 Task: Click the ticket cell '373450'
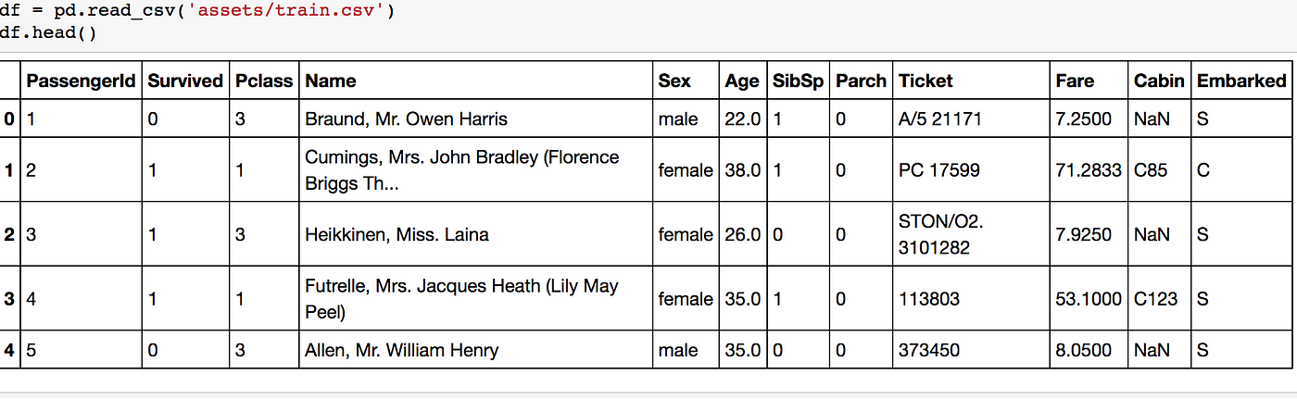[929, 350]
